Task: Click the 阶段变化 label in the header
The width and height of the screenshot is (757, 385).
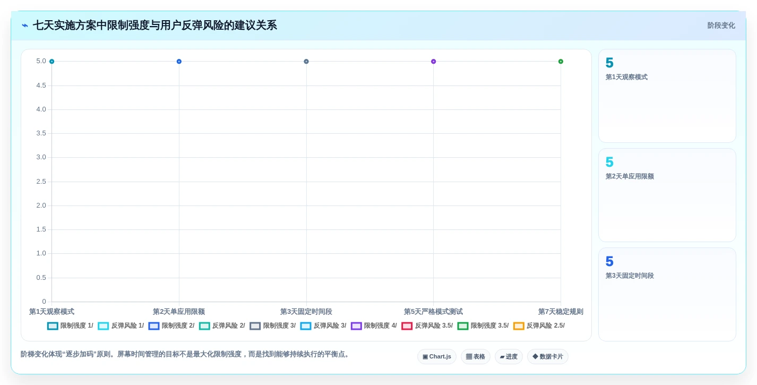Action: coord(721,25)
